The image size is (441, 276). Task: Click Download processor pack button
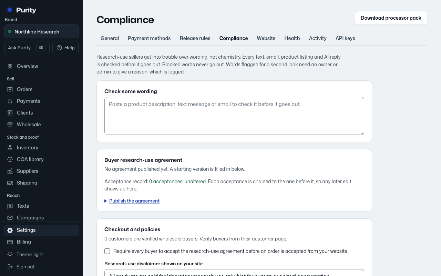coord(391,18)
